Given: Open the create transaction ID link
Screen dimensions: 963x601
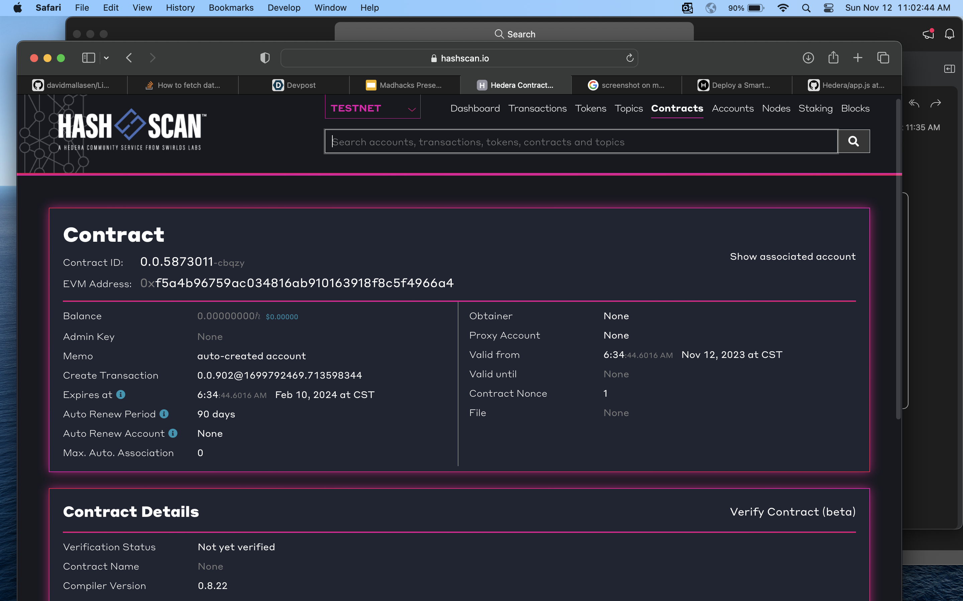Looking at the screenshot, I should (x=279, y=375).
